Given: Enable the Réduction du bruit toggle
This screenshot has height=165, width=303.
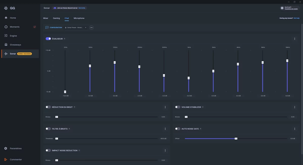Looking at the screenshot, I should click(48, 107).
